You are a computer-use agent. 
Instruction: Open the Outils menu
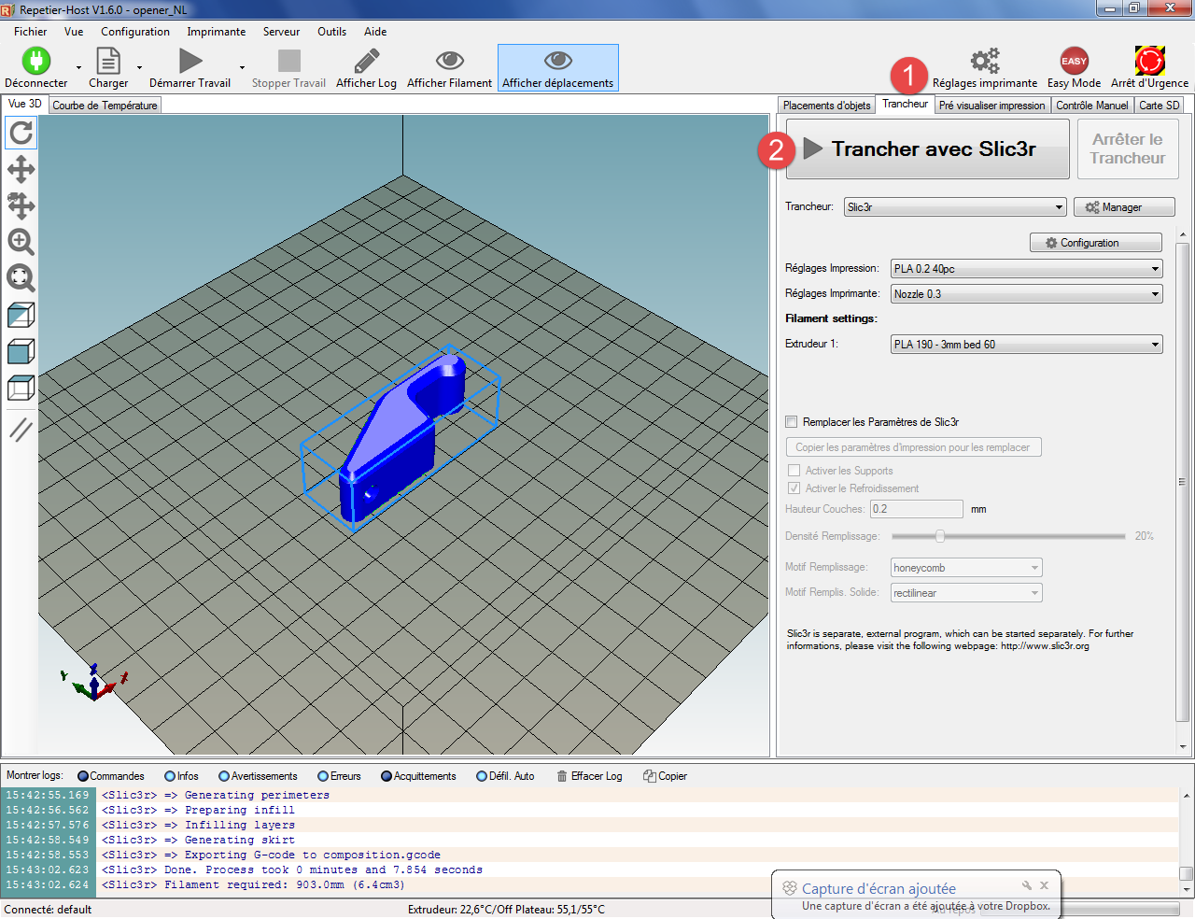[x=332, y=32]
